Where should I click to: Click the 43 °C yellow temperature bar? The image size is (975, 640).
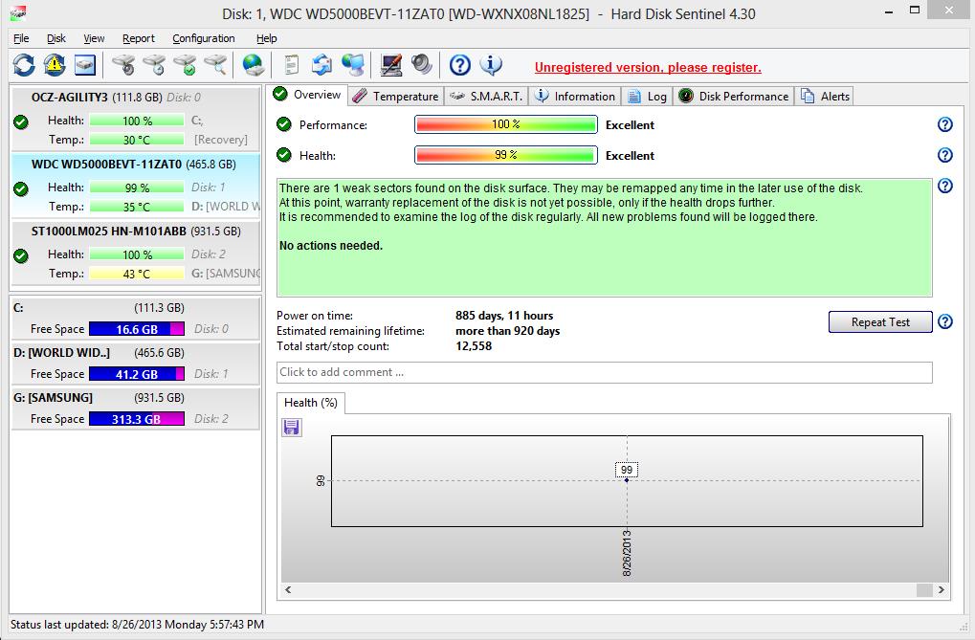coord(137,273)
